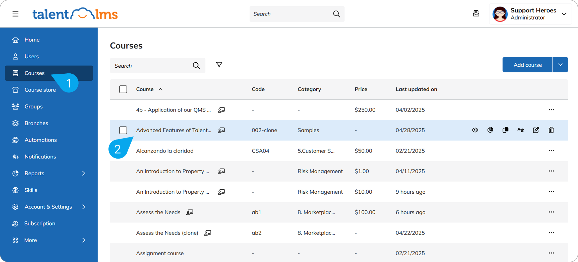Screen dimensions: 578x262
Task: Clone the Advanced Features course icon
Action: click(x=505, y=130)
